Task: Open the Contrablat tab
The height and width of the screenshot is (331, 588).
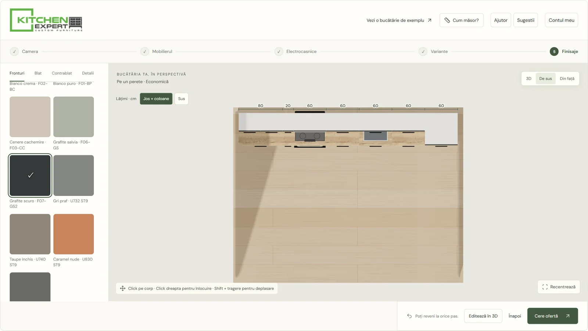Action: point(62,73)
